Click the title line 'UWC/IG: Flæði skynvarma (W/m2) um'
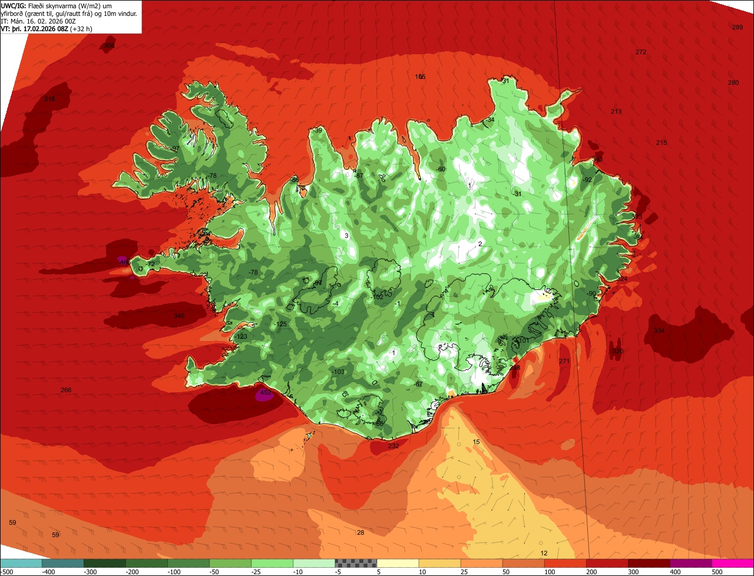The height and width of the screenshot is (576, 754). (x=57, y=5)
